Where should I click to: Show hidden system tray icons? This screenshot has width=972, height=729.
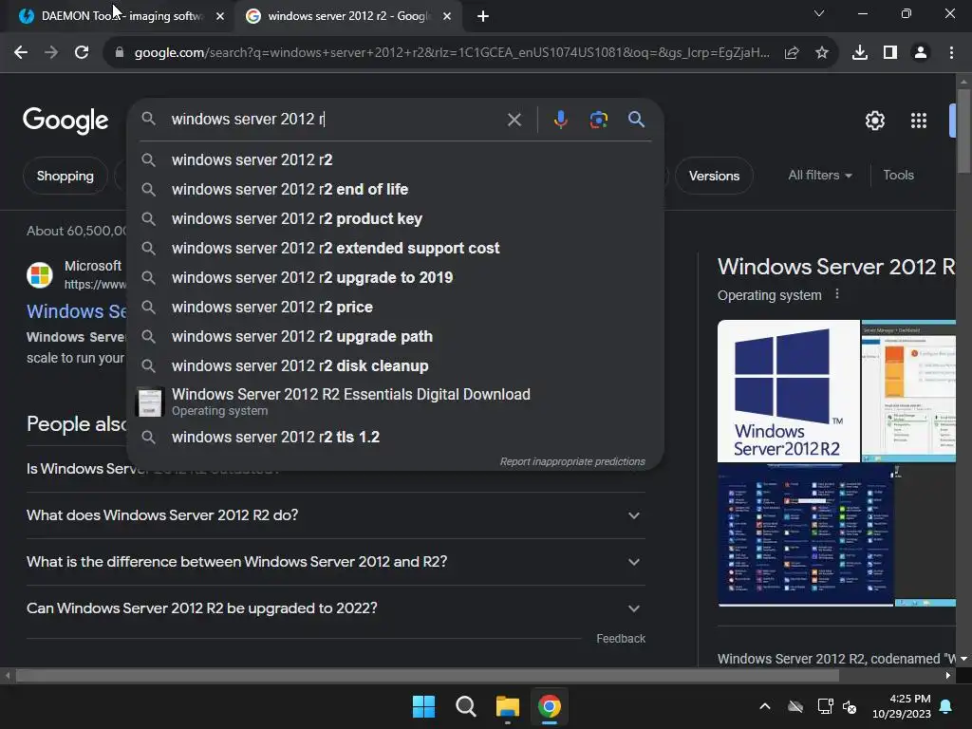point(765,706)
